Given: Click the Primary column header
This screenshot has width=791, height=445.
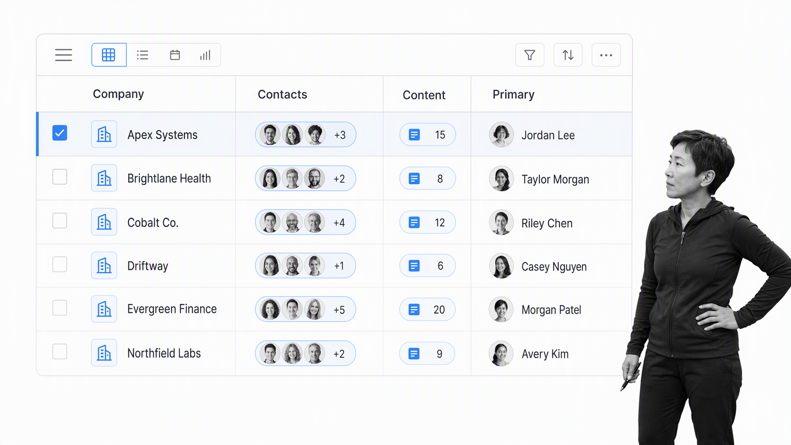Looking at the screenshot, I should [513, 94].
